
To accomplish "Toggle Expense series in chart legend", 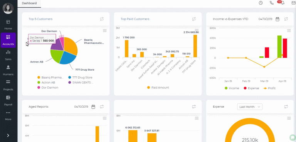I will [251, 88].
